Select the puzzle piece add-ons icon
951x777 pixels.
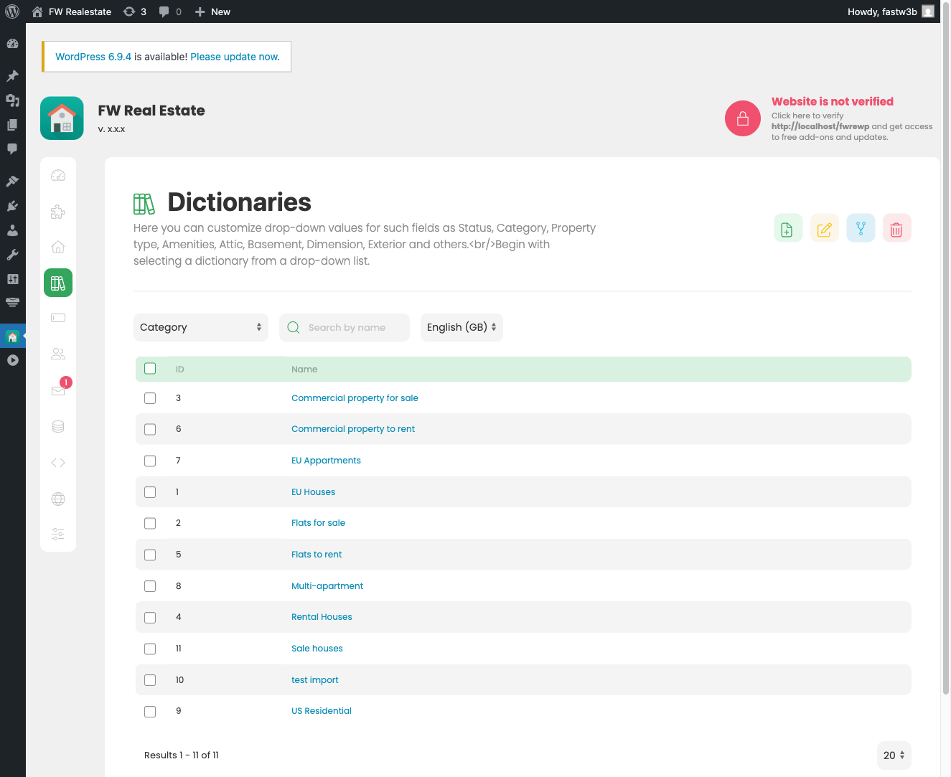coord(57,210)
